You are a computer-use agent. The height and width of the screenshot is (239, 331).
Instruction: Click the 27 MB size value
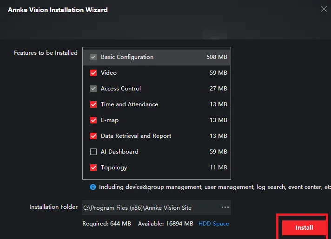coord(218,89)
